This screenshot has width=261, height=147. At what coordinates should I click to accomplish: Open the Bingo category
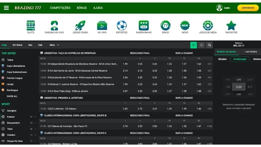[165, 27]
